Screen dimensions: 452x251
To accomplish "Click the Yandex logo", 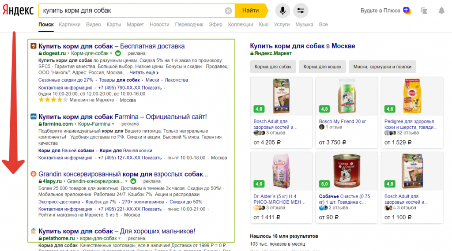I will pos(18,11).
